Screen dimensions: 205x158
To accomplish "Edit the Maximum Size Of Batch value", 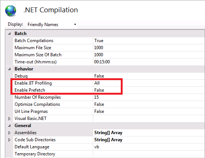I will 98,55.
